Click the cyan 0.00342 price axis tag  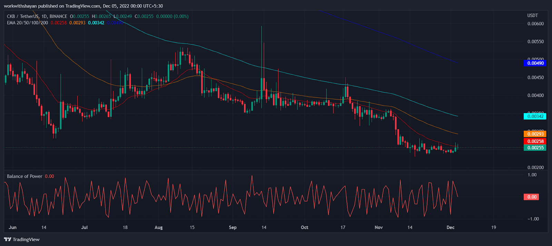[535, 116]
